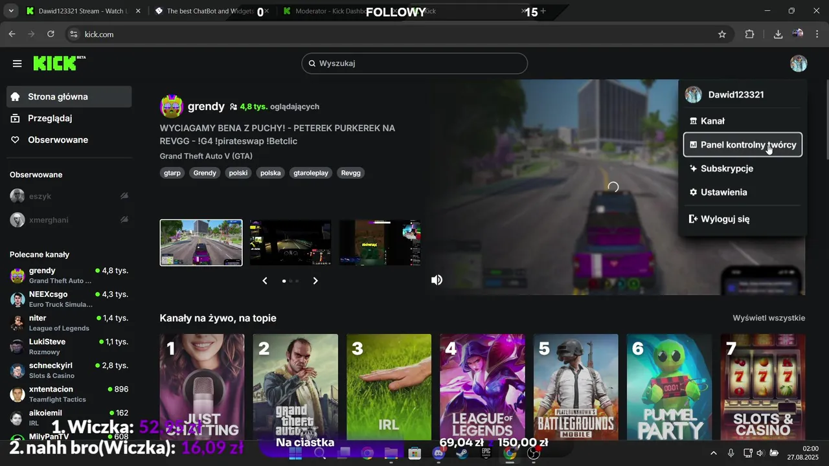Open Microsoft Store from the taskbar

pyautogui.click(x=414, y=453)
